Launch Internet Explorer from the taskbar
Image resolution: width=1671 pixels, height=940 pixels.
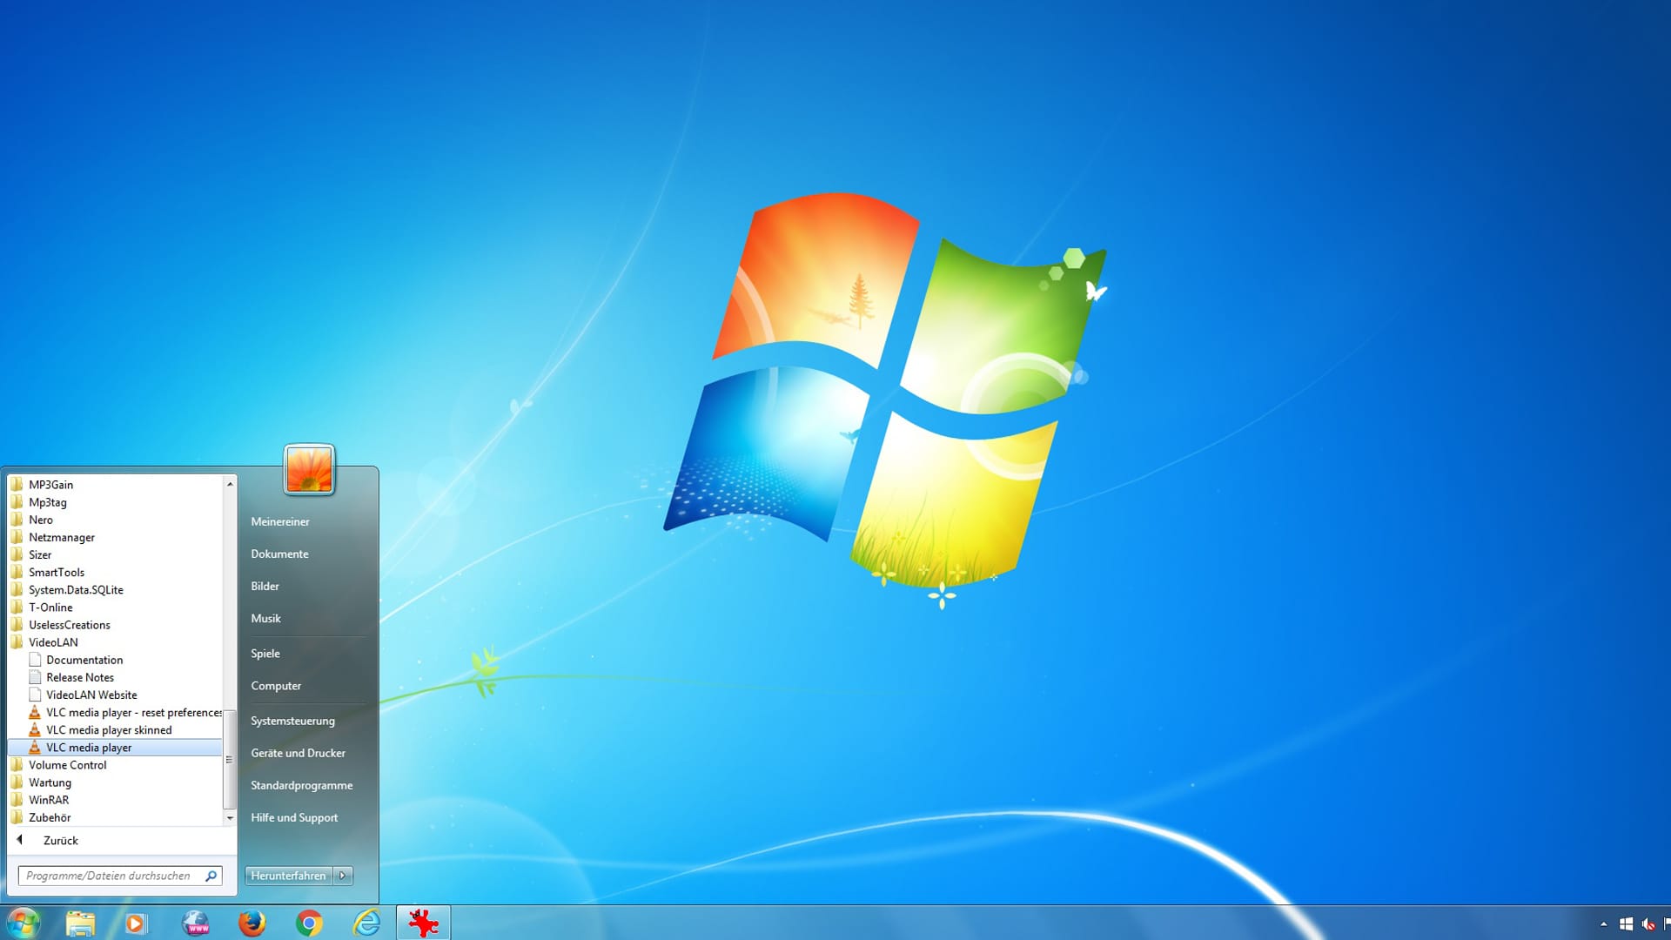tap(366, 923)
